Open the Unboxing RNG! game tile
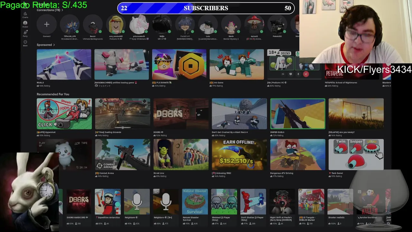 click(x=239, y=155)
